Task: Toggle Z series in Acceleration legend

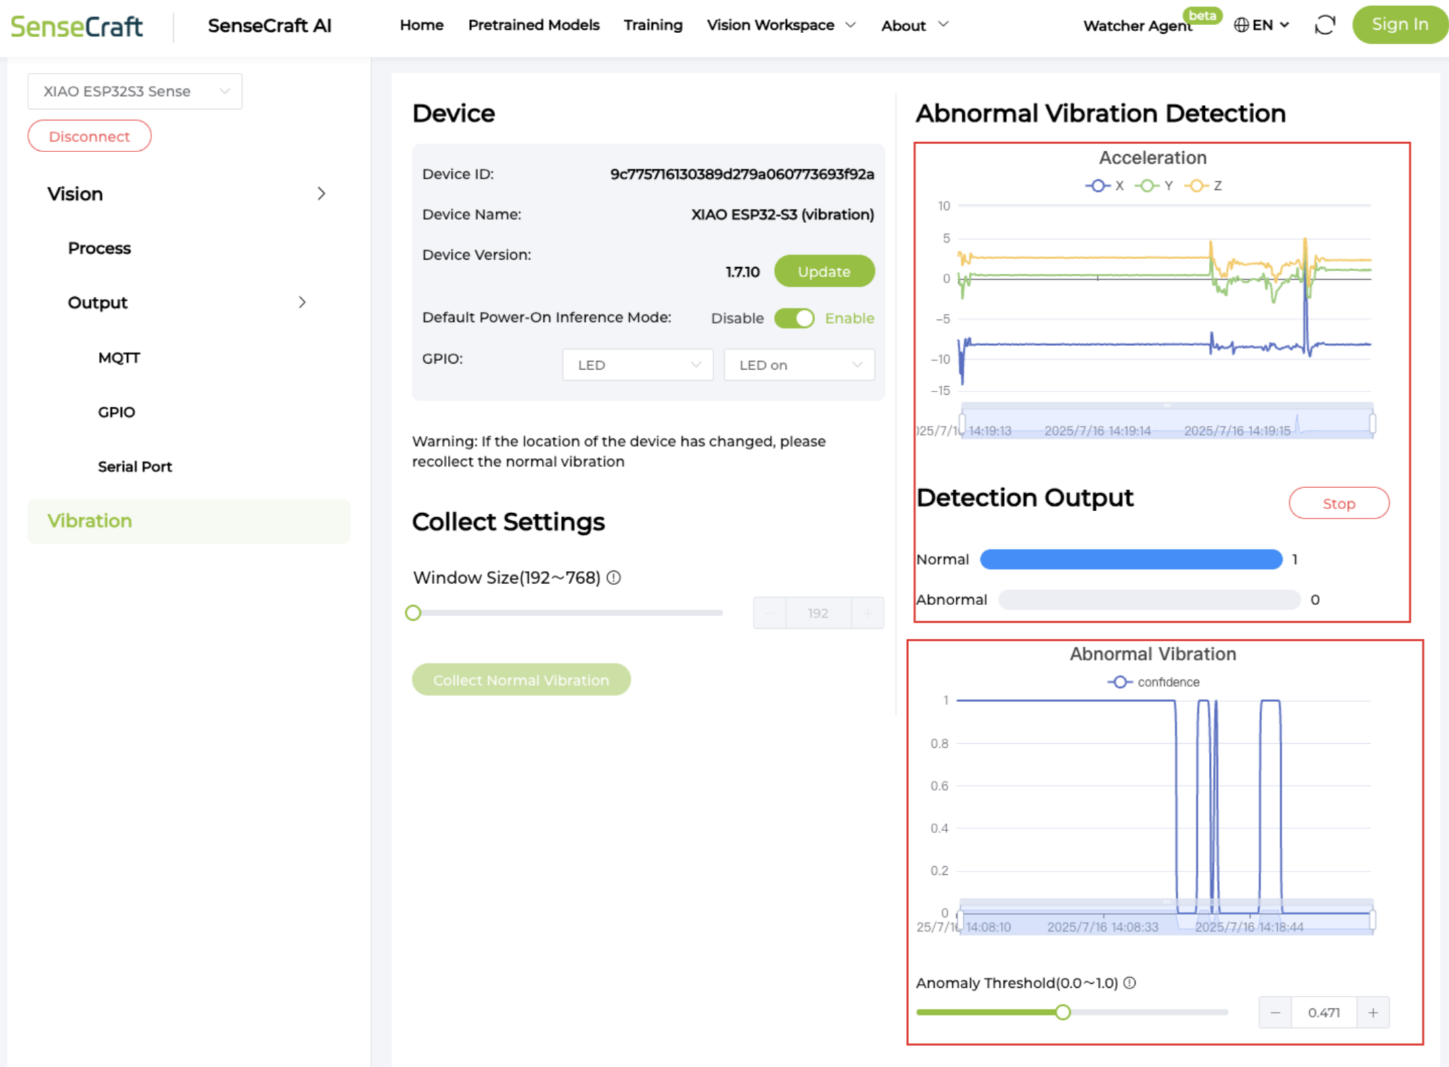Action: coord(1203,185)
